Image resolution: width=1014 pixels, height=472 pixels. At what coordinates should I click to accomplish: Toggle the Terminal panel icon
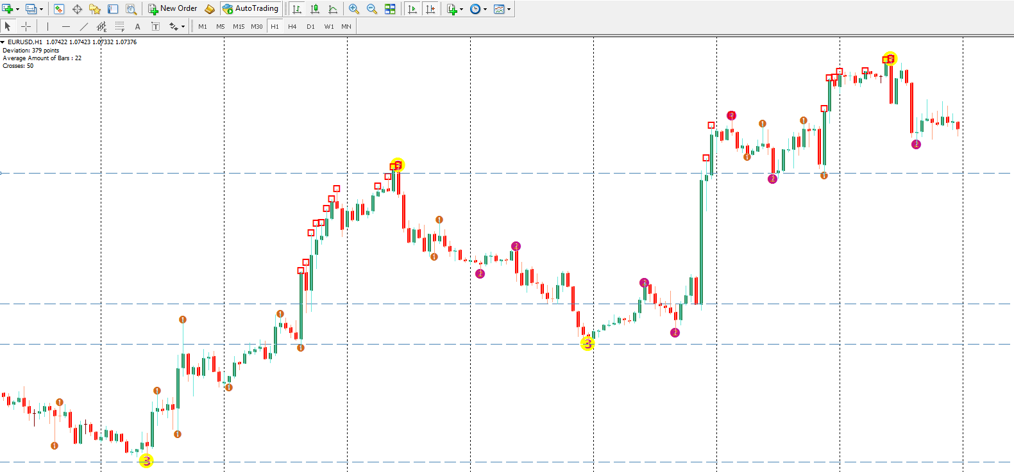pyautogui.click(x=113, y=9)
